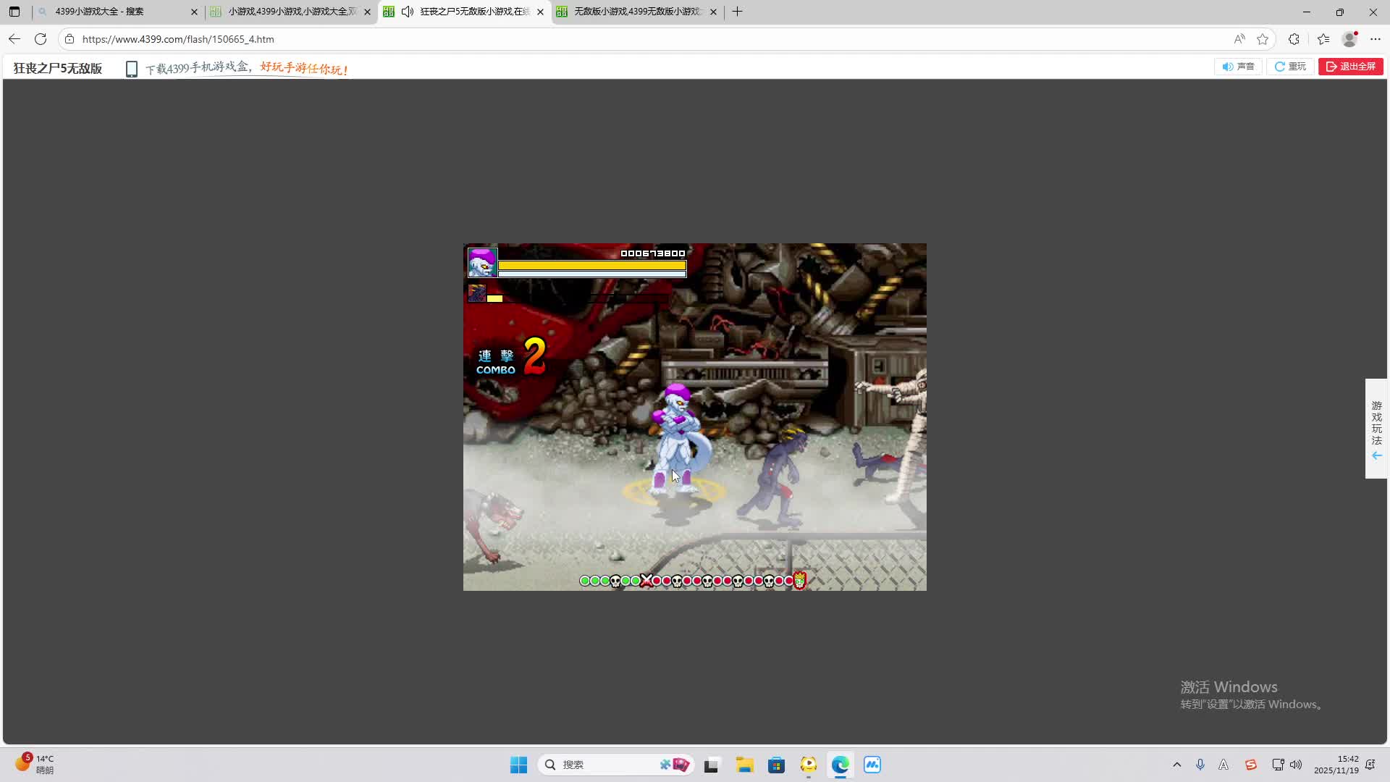Open browser extensions puzzle icon
Screen dimensions: 1390x782
click(x=1294, y=39)
